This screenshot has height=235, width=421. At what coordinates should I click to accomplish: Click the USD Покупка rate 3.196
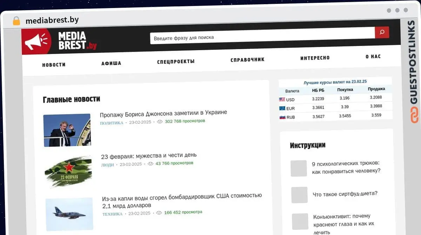coord(345,98)
